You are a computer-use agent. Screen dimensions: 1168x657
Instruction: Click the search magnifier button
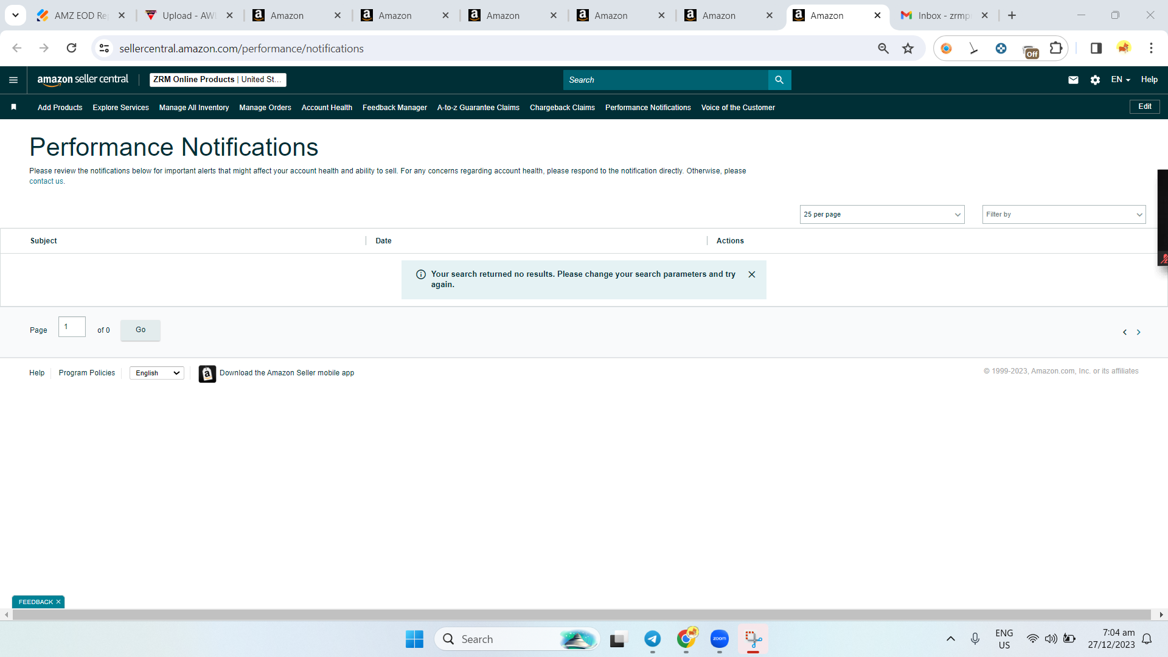[x=779, y=80]
